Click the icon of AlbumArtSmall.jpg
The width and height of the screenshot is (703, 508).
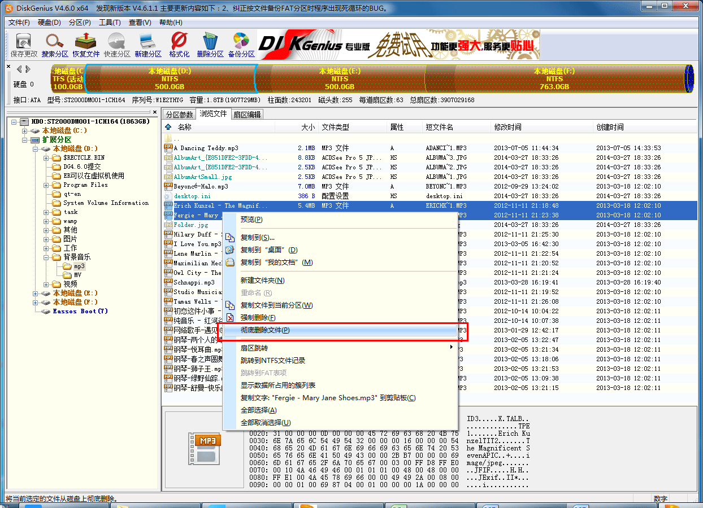point(168,177)
